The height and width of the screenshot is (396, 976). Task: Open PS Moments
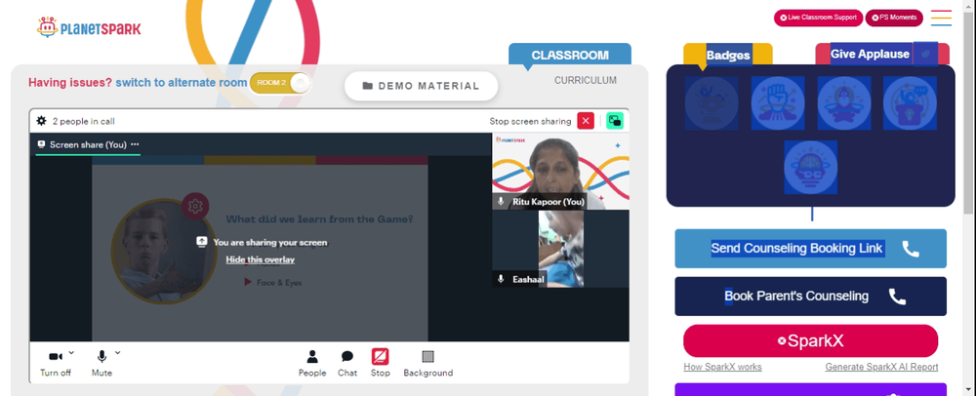(894, 18)
